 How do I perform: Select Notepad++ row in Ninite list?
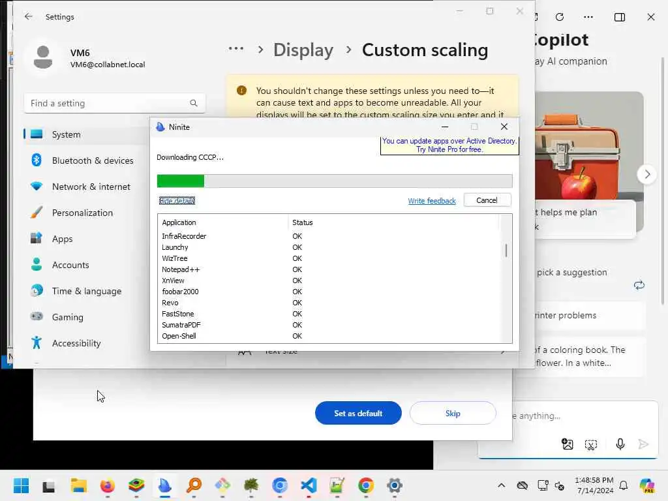pos(328,269)
